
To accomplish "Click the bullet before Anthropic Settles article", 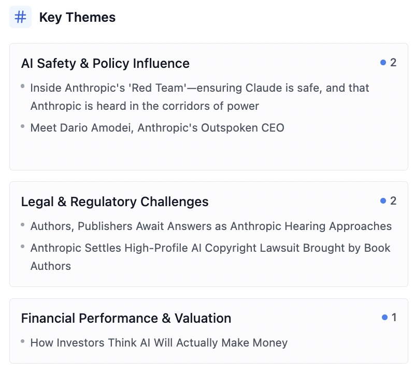I will (23, 246).
